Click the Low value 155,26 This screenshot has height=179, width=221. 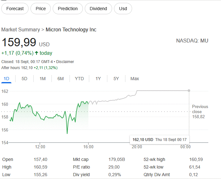click(40, 175)
